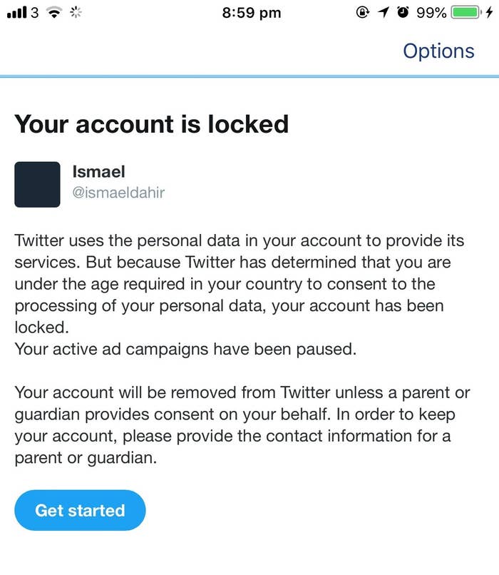The image size is (499, 575).
Task: Tap the Get started button
Action: 80,510
